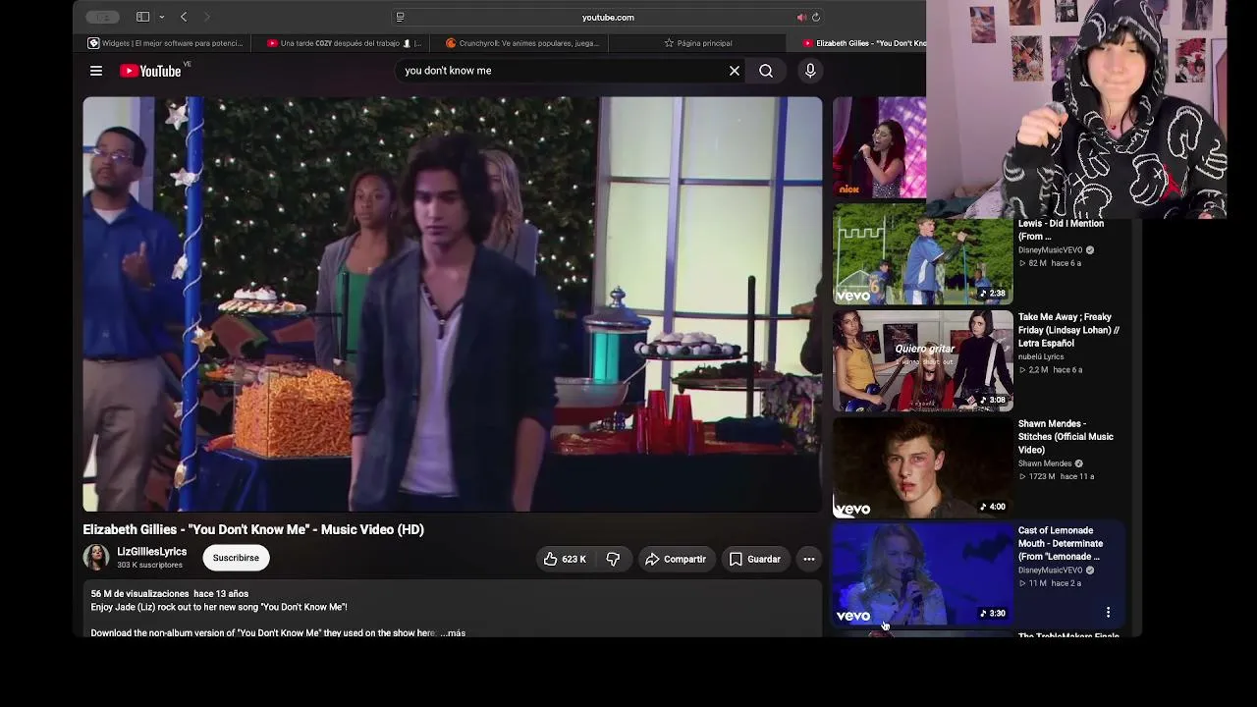Switch to the Página principal tab
This screenshot has height=707, width=1257.
coord(698,43)
